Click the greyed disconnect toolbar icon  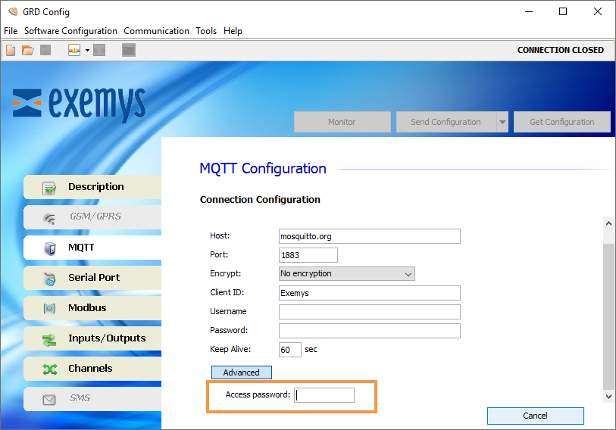point(99,50)
